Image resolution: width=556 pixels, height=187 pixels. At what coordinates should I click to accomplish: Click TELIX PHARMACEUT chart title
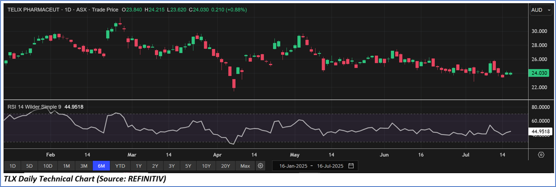click(34, 10)
